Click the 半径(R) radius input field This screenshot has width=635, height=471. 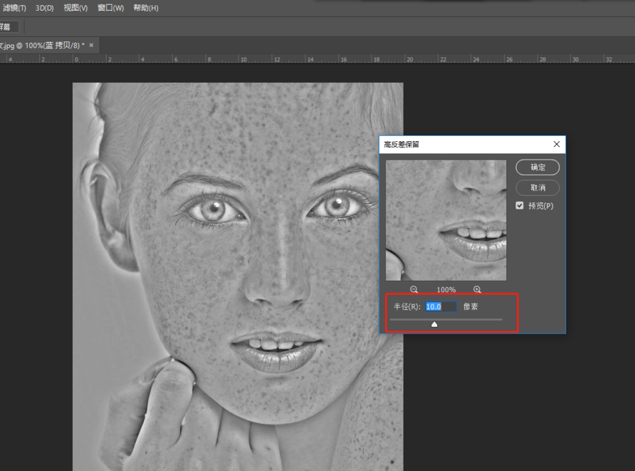(441, 306)
